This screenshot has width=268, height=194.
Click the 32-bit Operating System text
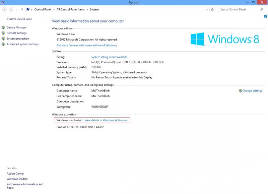pyautogui.click(x=119, y=72)
